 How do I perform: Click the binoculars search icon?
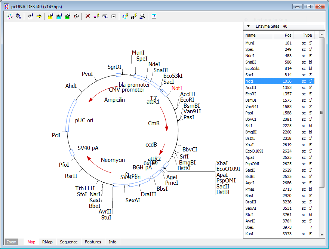134,16
